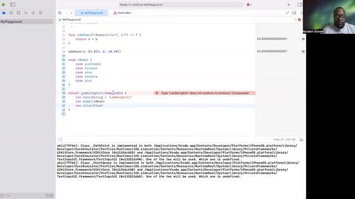355x199 pixels.
Task: Click line number 30 in the gutter
Action: point(63,60)
